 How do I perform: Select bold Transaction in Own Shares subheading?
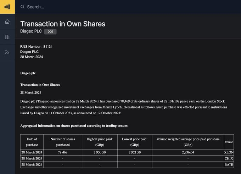(40, 85)
